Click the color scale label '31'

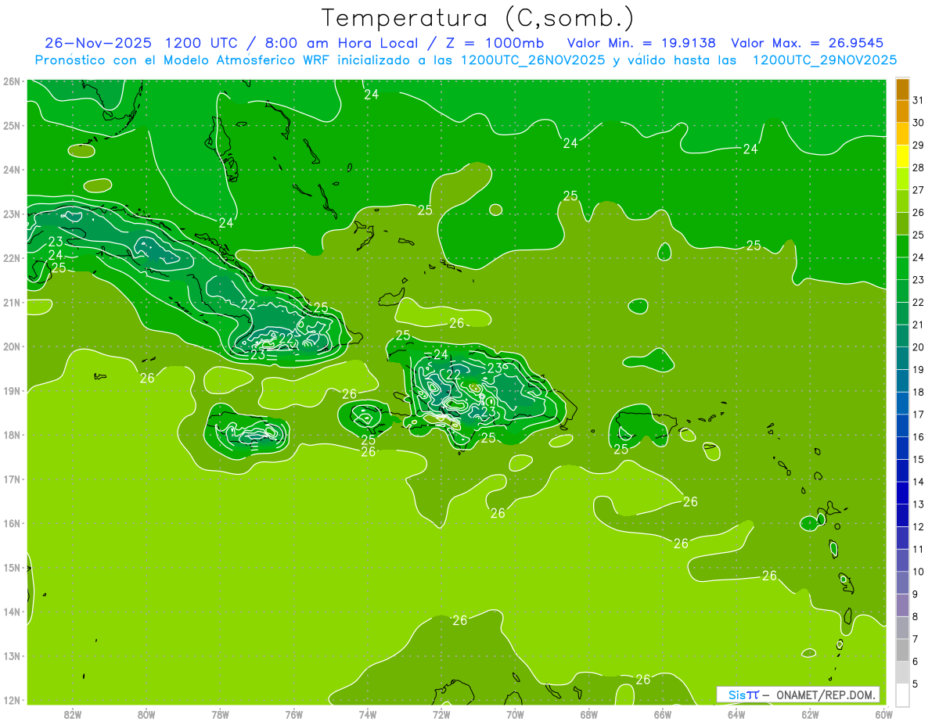coord(918,100)
